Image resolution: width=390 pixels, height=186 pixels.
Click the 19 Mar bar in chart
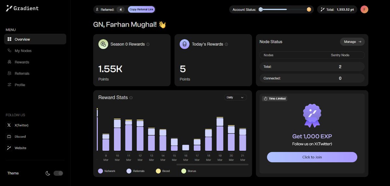[220, 134]
